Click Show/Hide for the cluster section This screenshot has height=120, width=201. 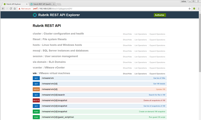tap(127, 34)
